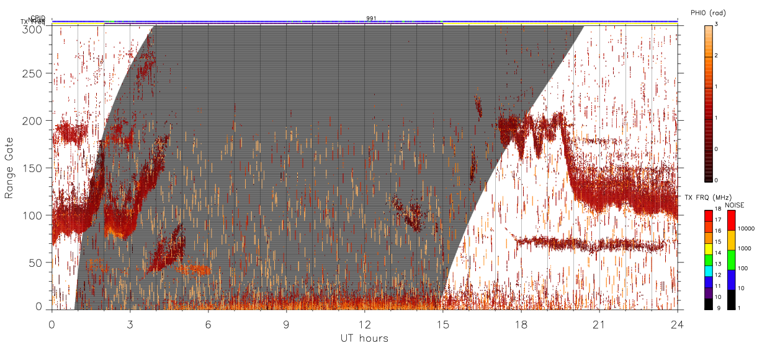This screenshot has width=762, height=351.
Task: Select the blue 11-12 MHz frequency swatch
Action: [x=708, y=282]
